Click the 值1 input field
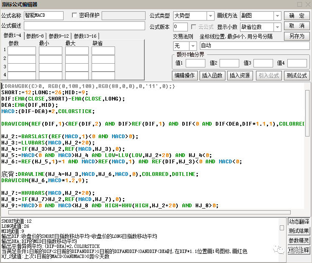 click(195, 63)
